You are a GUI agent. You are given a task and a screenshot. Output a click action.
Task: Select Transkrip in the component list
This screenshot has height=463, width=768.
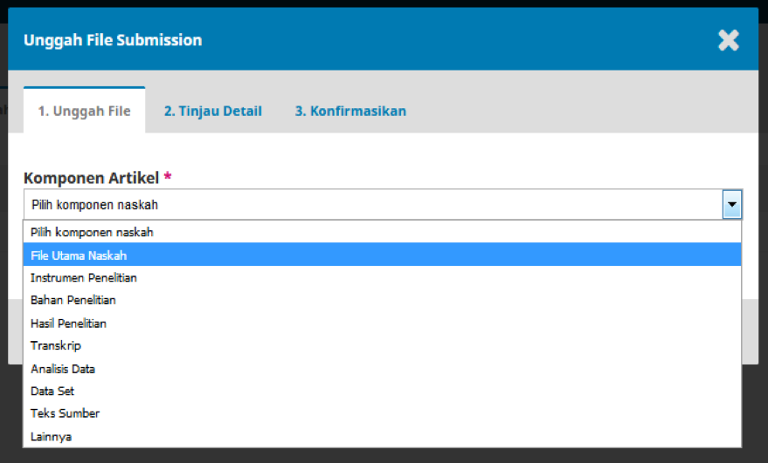point(56,346)
